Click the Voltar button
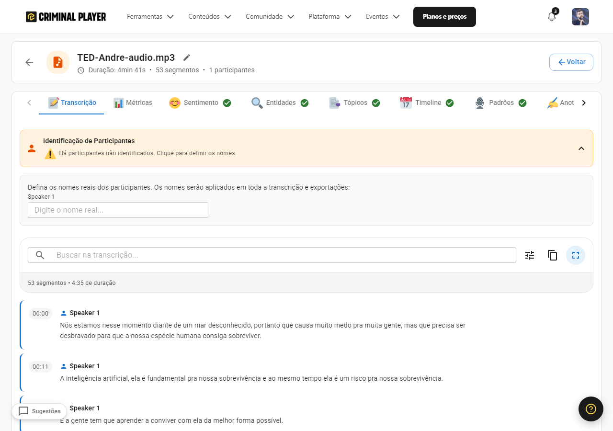This screenshot has height=431, width=613. [571, 62]
